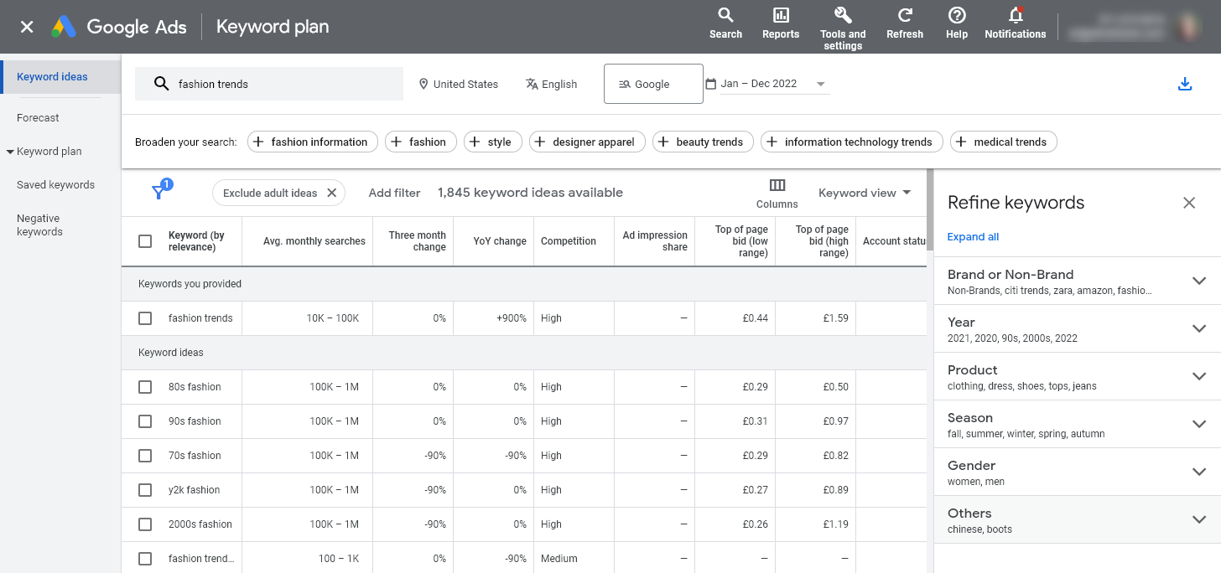Open the Search icon in top bar
Image resolution: width=1221 pixels, height=573 pixels.
[x=725, y=21]
